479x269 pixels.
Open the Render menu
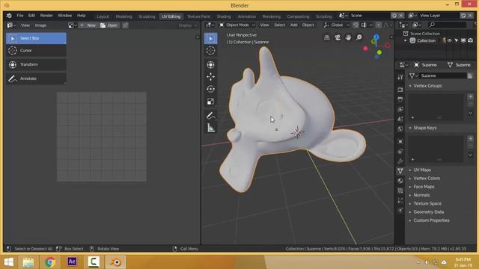46,15
